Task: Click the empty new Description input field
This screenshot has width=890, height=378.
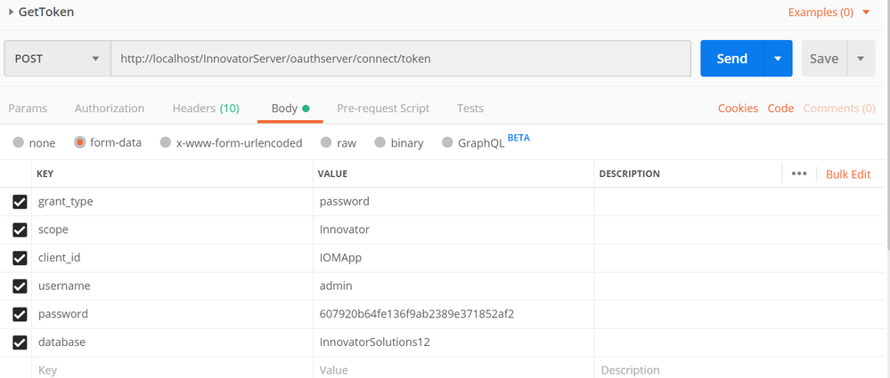Action: pos(739,368)
